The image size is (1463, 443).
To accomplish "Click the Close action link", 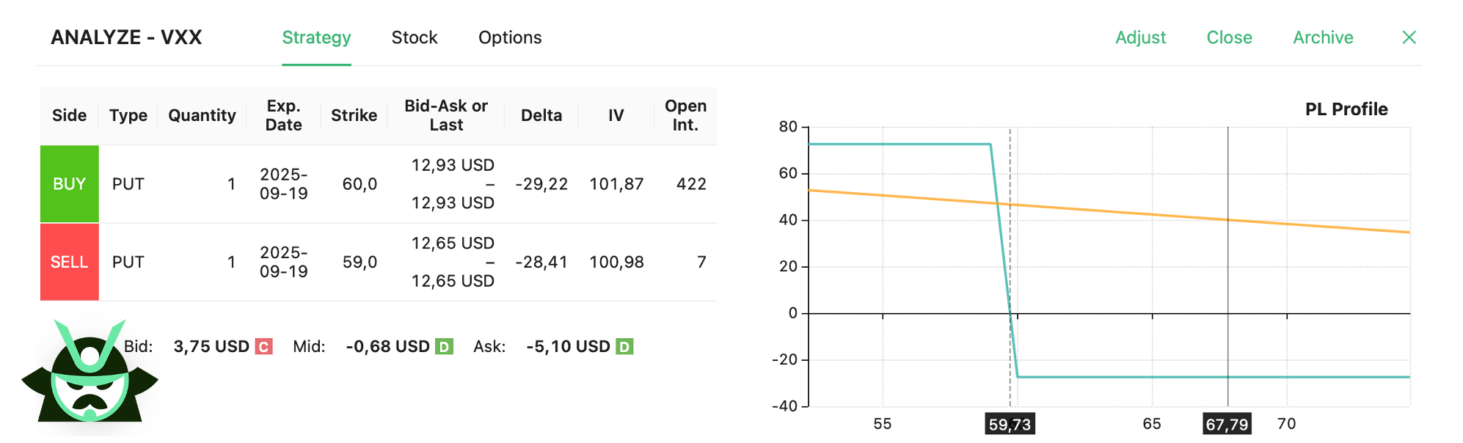I will (x=1229, y=37).
